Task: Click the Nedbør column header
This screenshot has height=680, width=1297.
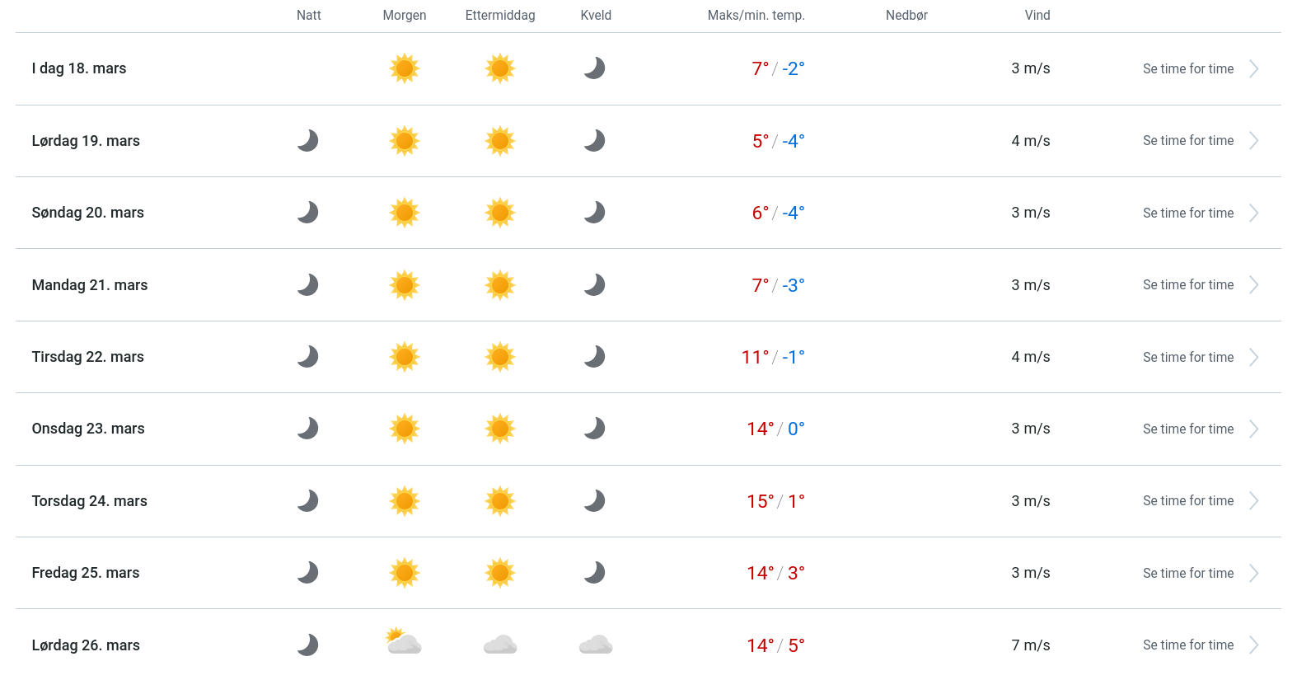Action: 906,16
